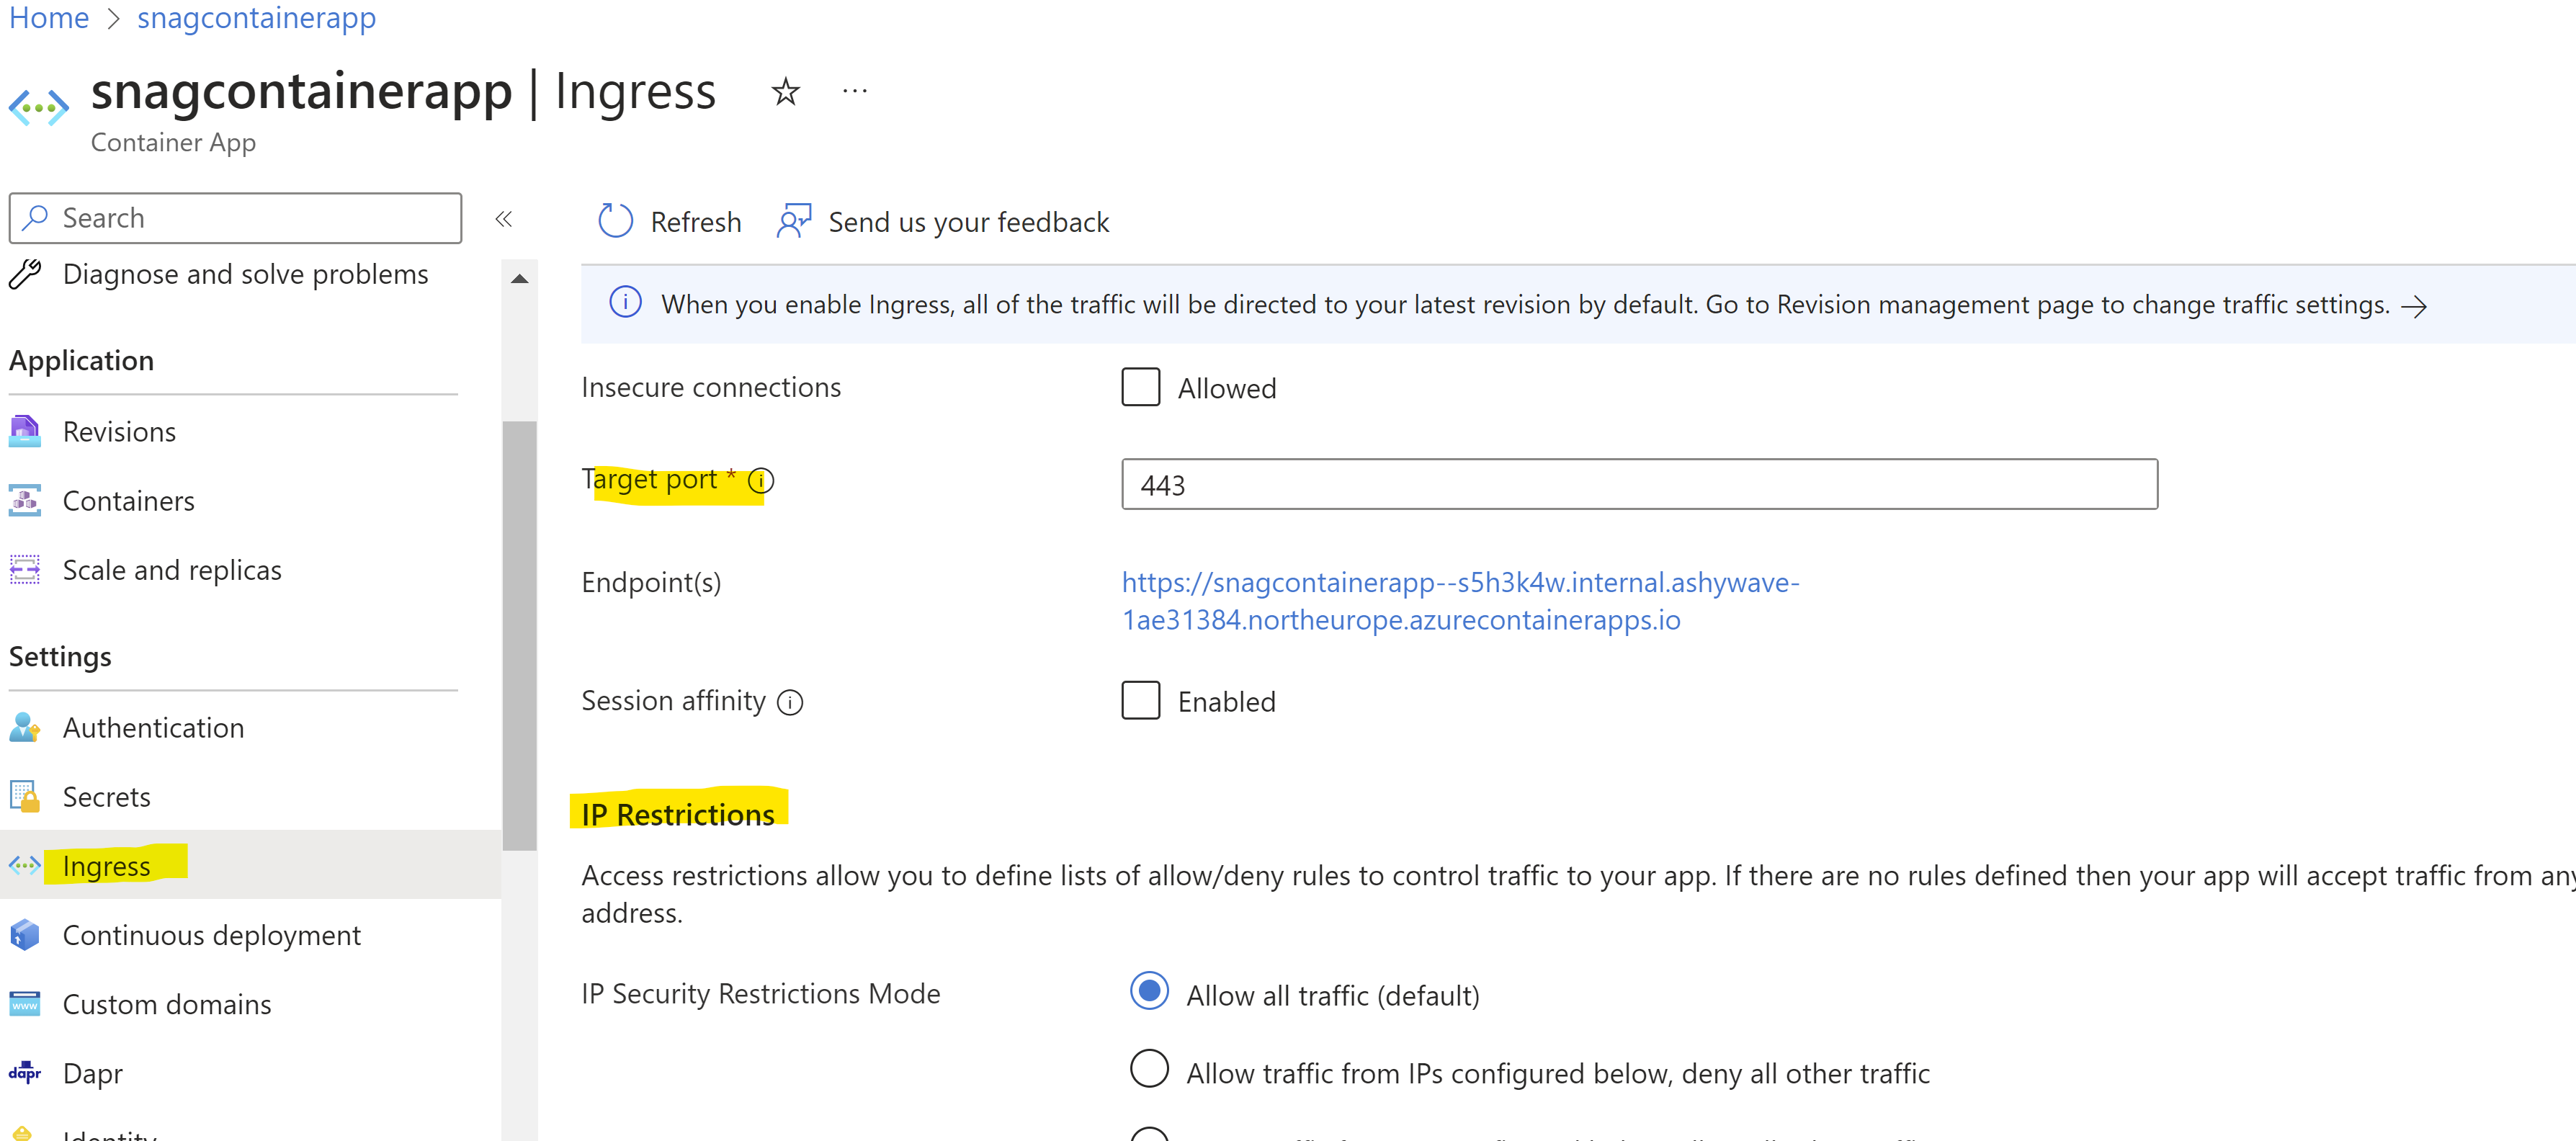Go to Home breadcrumb
Screen dimensions: 2576x1141
point(49,17)
